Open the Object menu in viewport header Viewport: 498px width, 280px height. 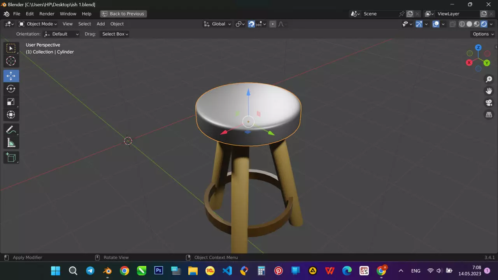pyautogui.click(x=117, y=24)
